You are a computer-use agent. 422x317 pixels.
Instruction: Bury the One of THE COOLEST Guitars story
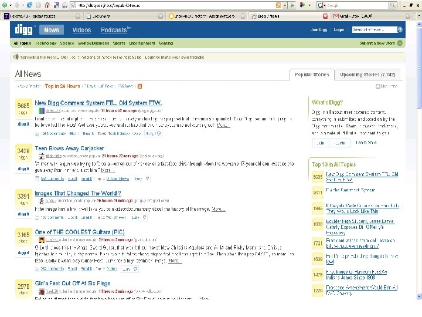click(x=130, y=269)
